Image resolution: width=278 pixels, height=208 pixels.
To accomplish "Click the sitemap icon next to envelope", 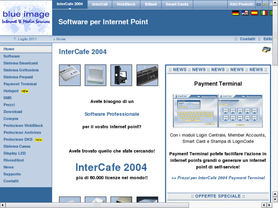I will click(x=265, y=5).
